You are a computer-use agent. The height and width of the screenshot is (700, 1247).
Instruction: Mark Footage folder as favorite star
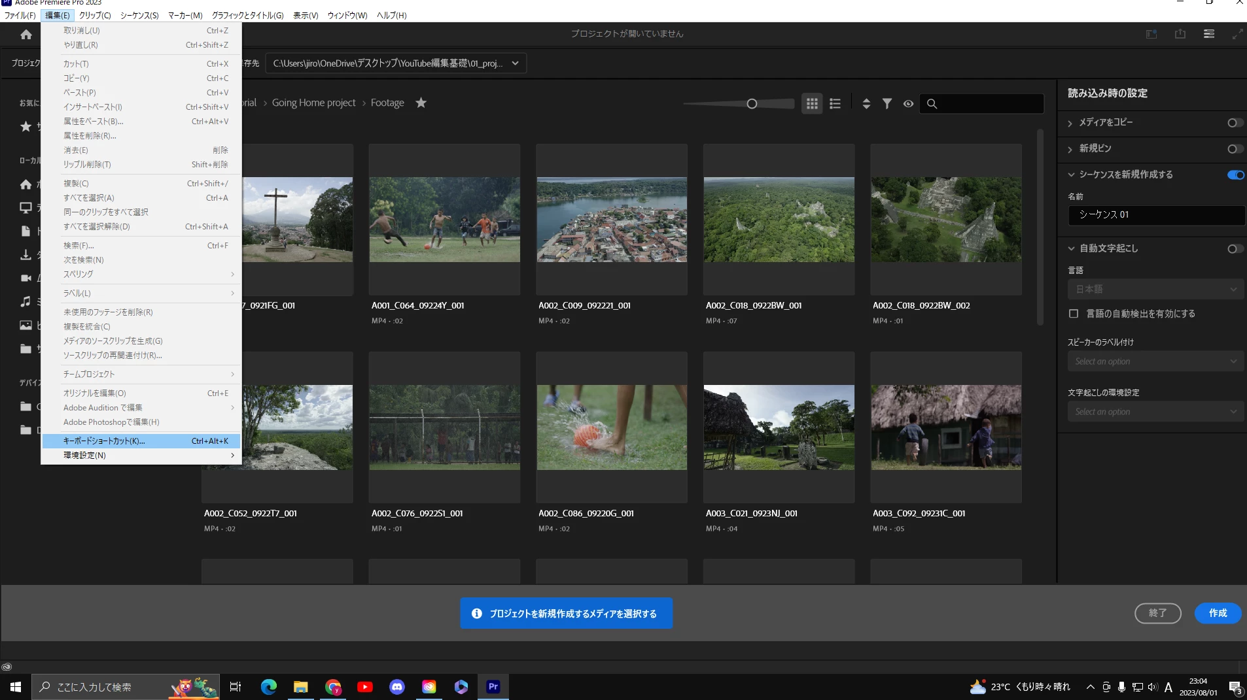421,103
